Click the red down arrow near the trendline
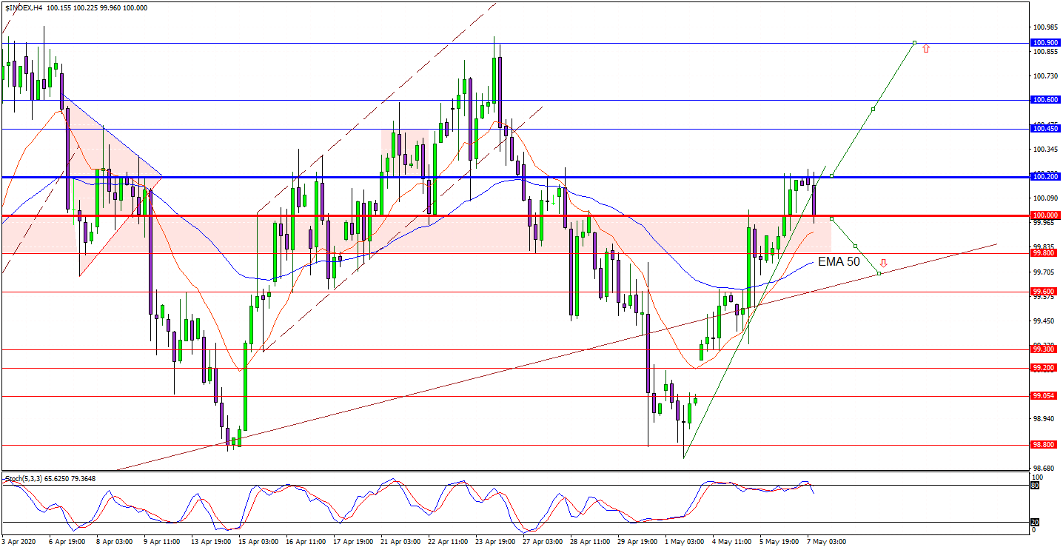This screenshot has width=1063, height=550. point(883,263)
